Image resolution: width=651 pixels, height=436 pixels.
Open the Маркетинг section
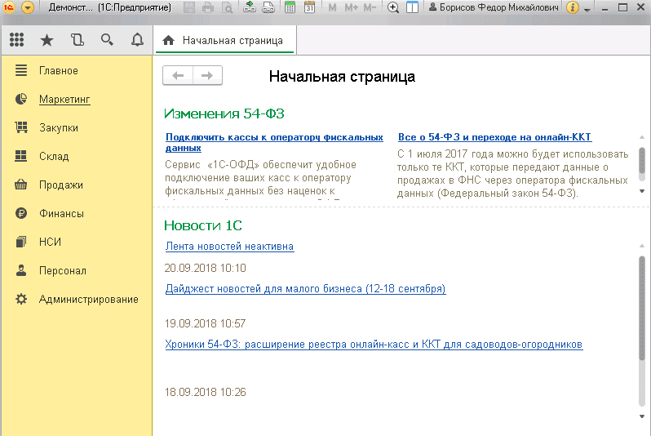(x=64, y=100)
